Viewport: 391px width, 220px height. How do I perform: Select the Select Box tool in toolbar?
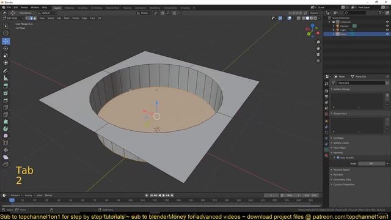5,26
